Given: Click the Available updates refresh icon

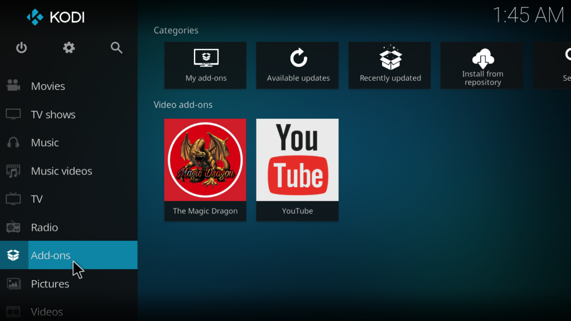Looking at the screenshot, I should [298, 58].
